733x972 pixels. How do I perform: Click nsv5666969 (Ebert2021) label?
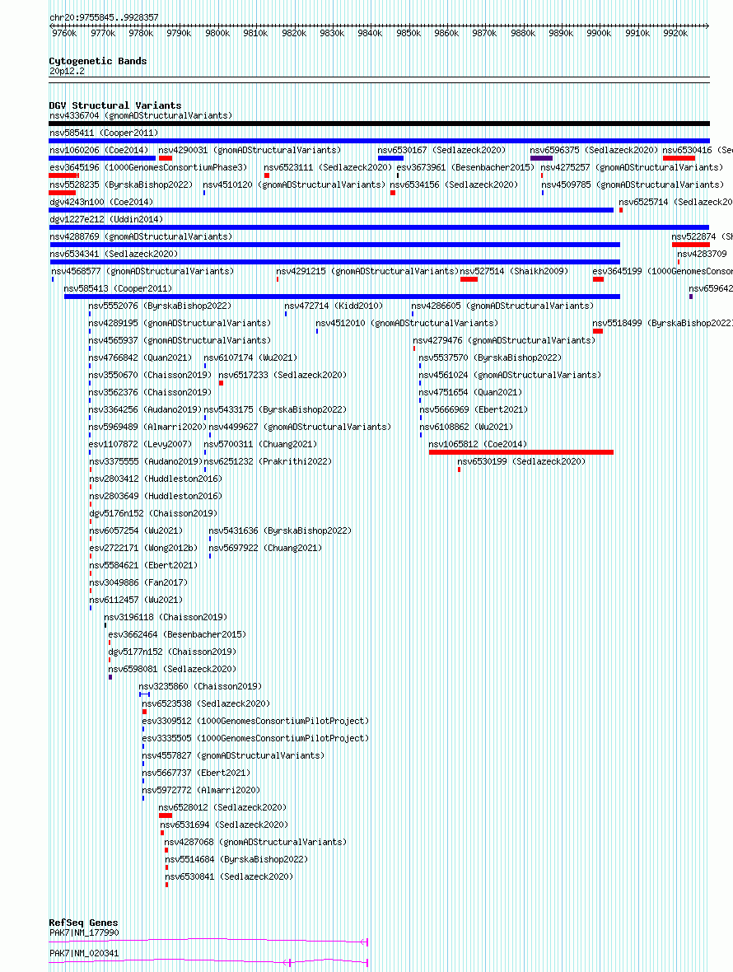pos(474,410)
